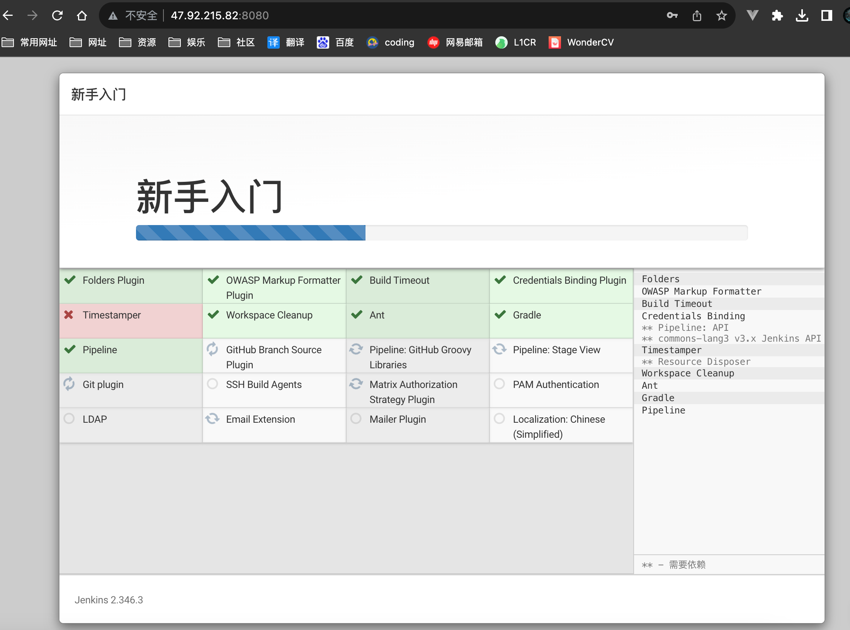
Task: Click the pending circle beside SSH Build Agents
Action: click(212, 384)
